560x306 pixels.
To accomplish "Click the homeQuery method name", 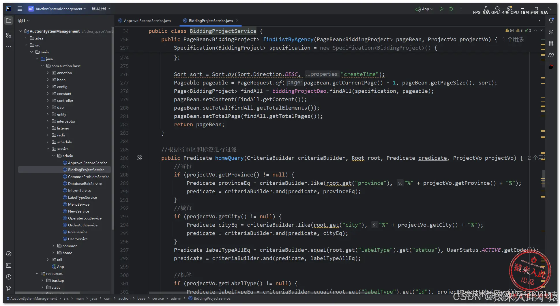I will pyautogui.click(x=229, y=158).
